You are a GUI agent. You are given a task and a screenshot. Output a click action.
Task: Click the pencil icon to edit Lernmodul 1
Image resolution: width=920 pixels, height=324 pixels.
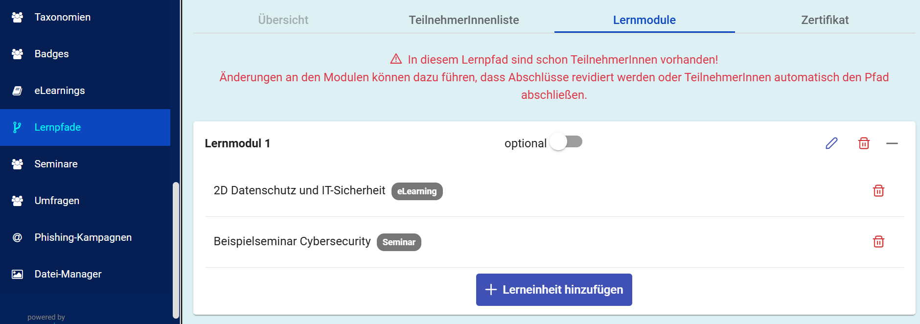pyautogui.click(x=831, y=143)
